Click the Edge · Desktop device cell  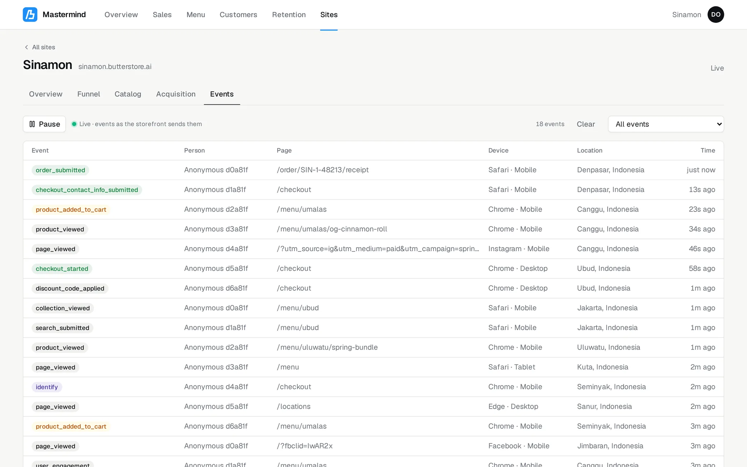tap(513, 407)
